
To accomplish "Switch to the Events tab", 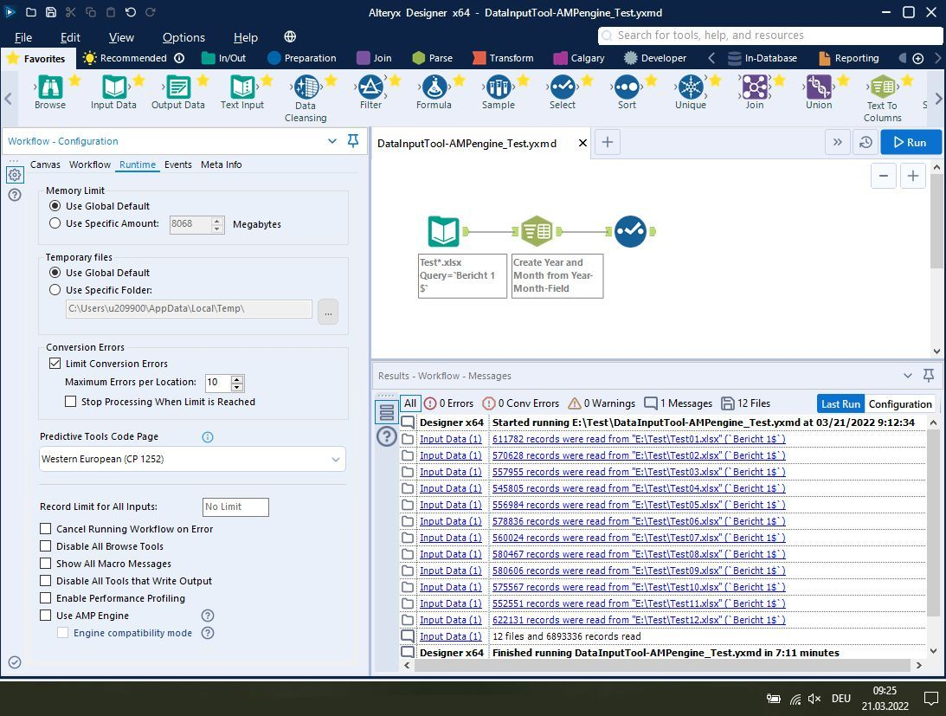I will (177, 164).
